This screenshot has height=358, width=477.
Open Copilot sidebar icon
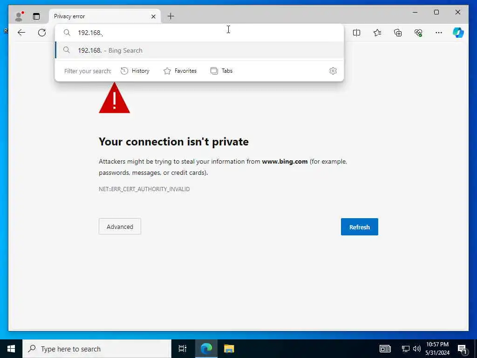pyautogui.click(x=458, y=33)
